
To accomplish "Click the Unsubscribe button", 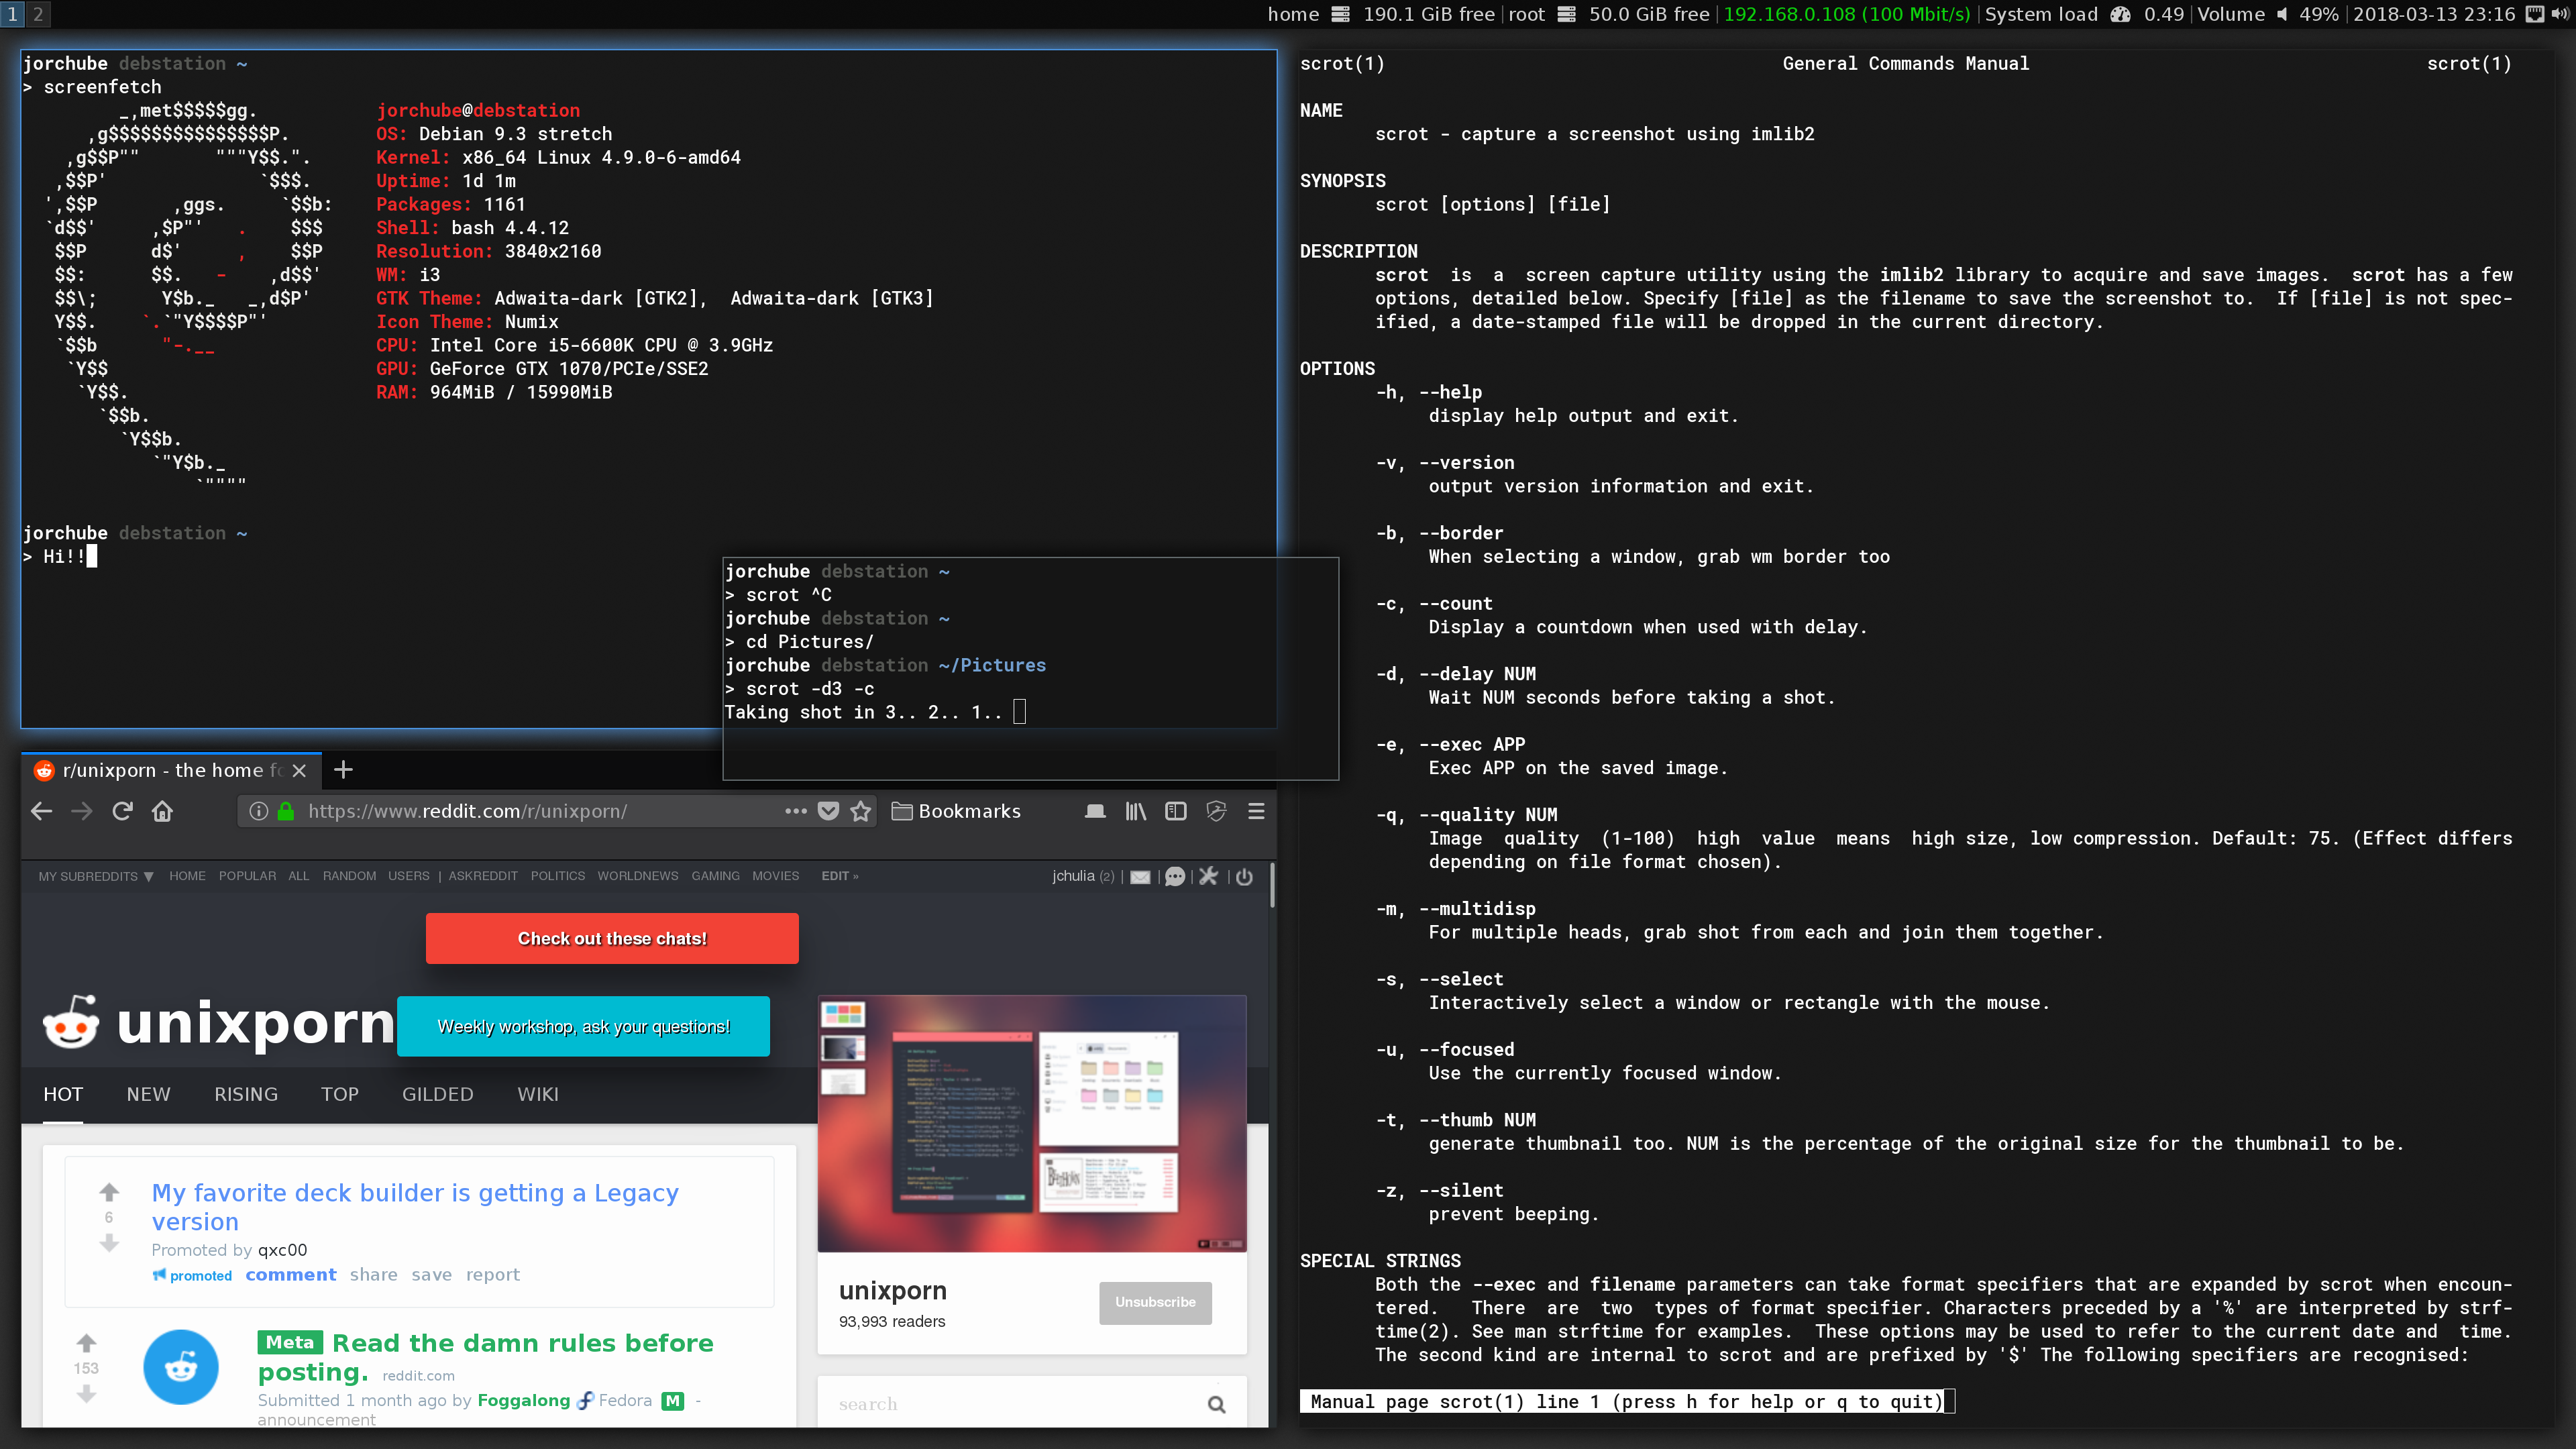I will click(x=1155, y=1302).
